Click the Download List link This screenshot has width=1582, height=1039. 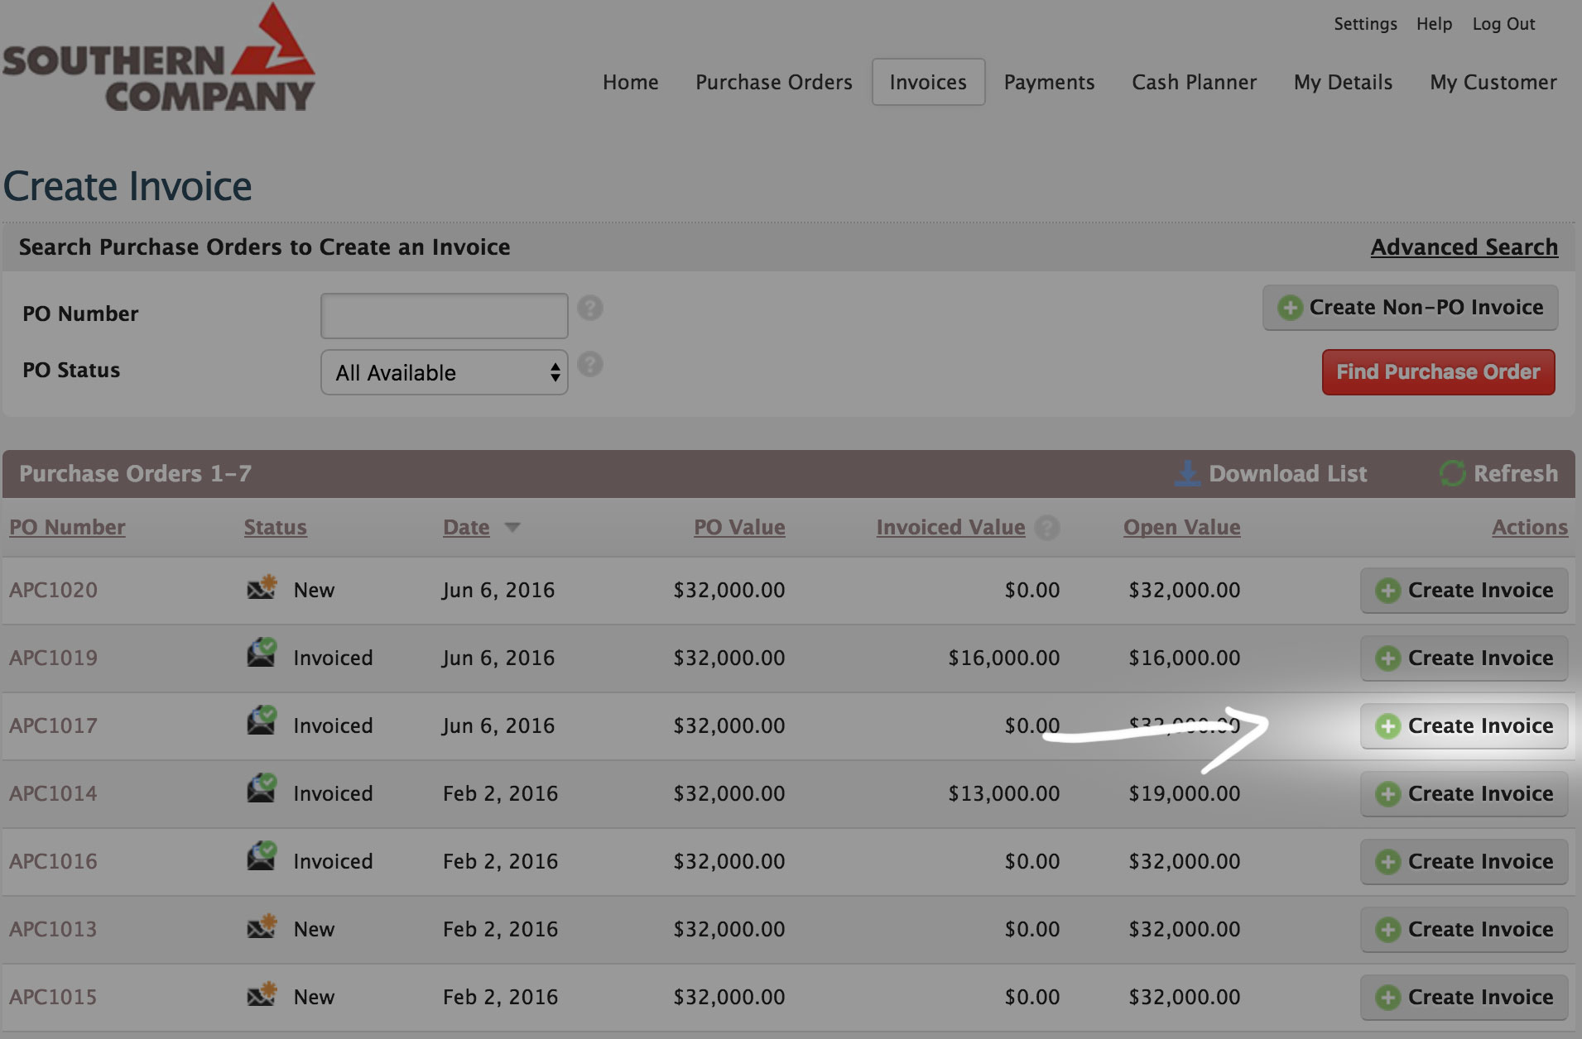1288,474
